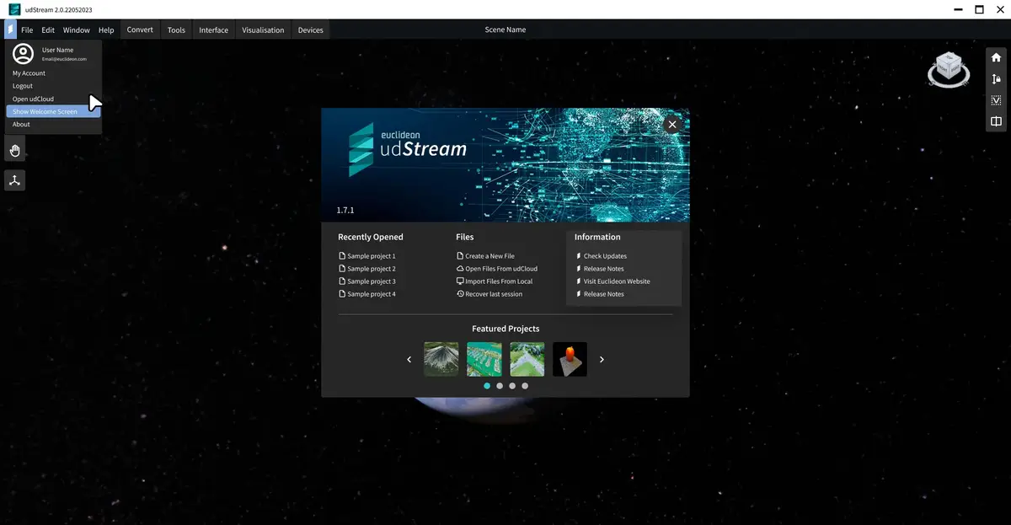Show previous featured projects with left chevron
The image size is (1011, 525).
[409, 359]
